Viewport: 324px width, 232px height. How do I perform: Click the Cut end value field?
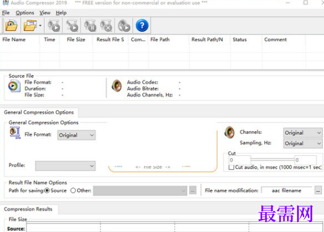pyautogui.click(x=305, y=160)
